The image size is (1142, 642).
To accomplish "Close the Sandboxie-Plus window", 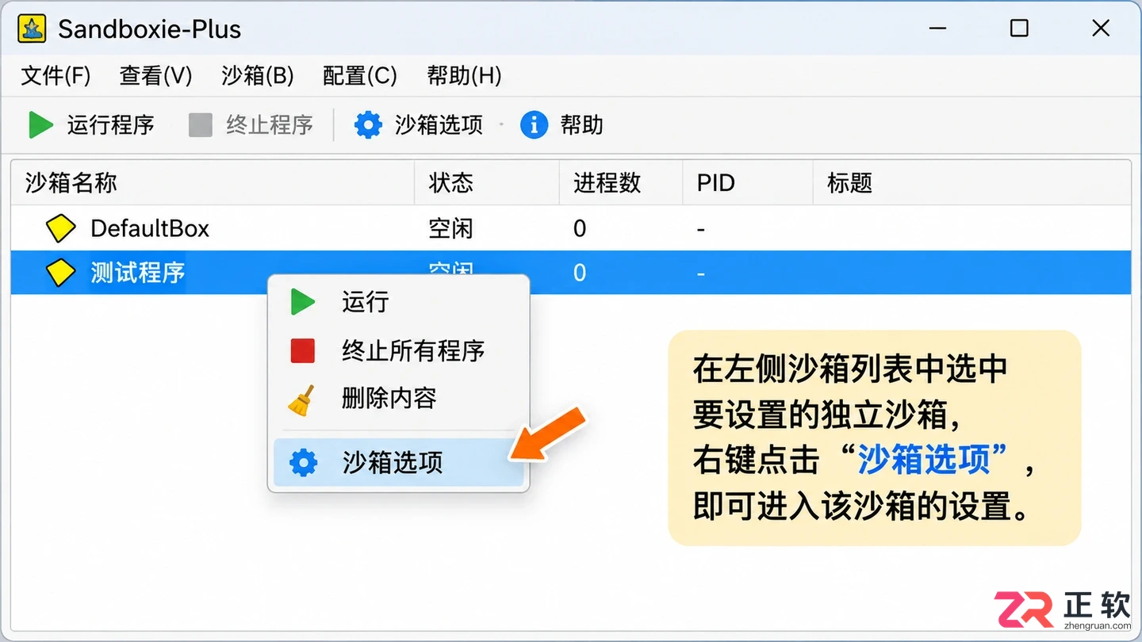I will point(1101,29).
